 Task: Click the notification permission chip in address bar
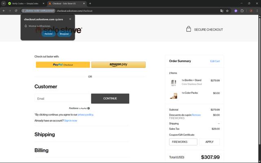click(38, 11)
